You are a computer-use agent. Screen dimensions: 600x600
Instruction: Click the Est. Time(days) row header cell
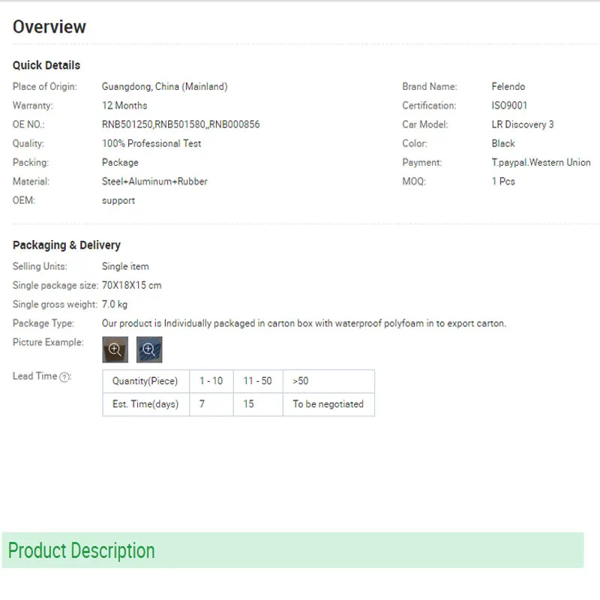pos(145,404)
